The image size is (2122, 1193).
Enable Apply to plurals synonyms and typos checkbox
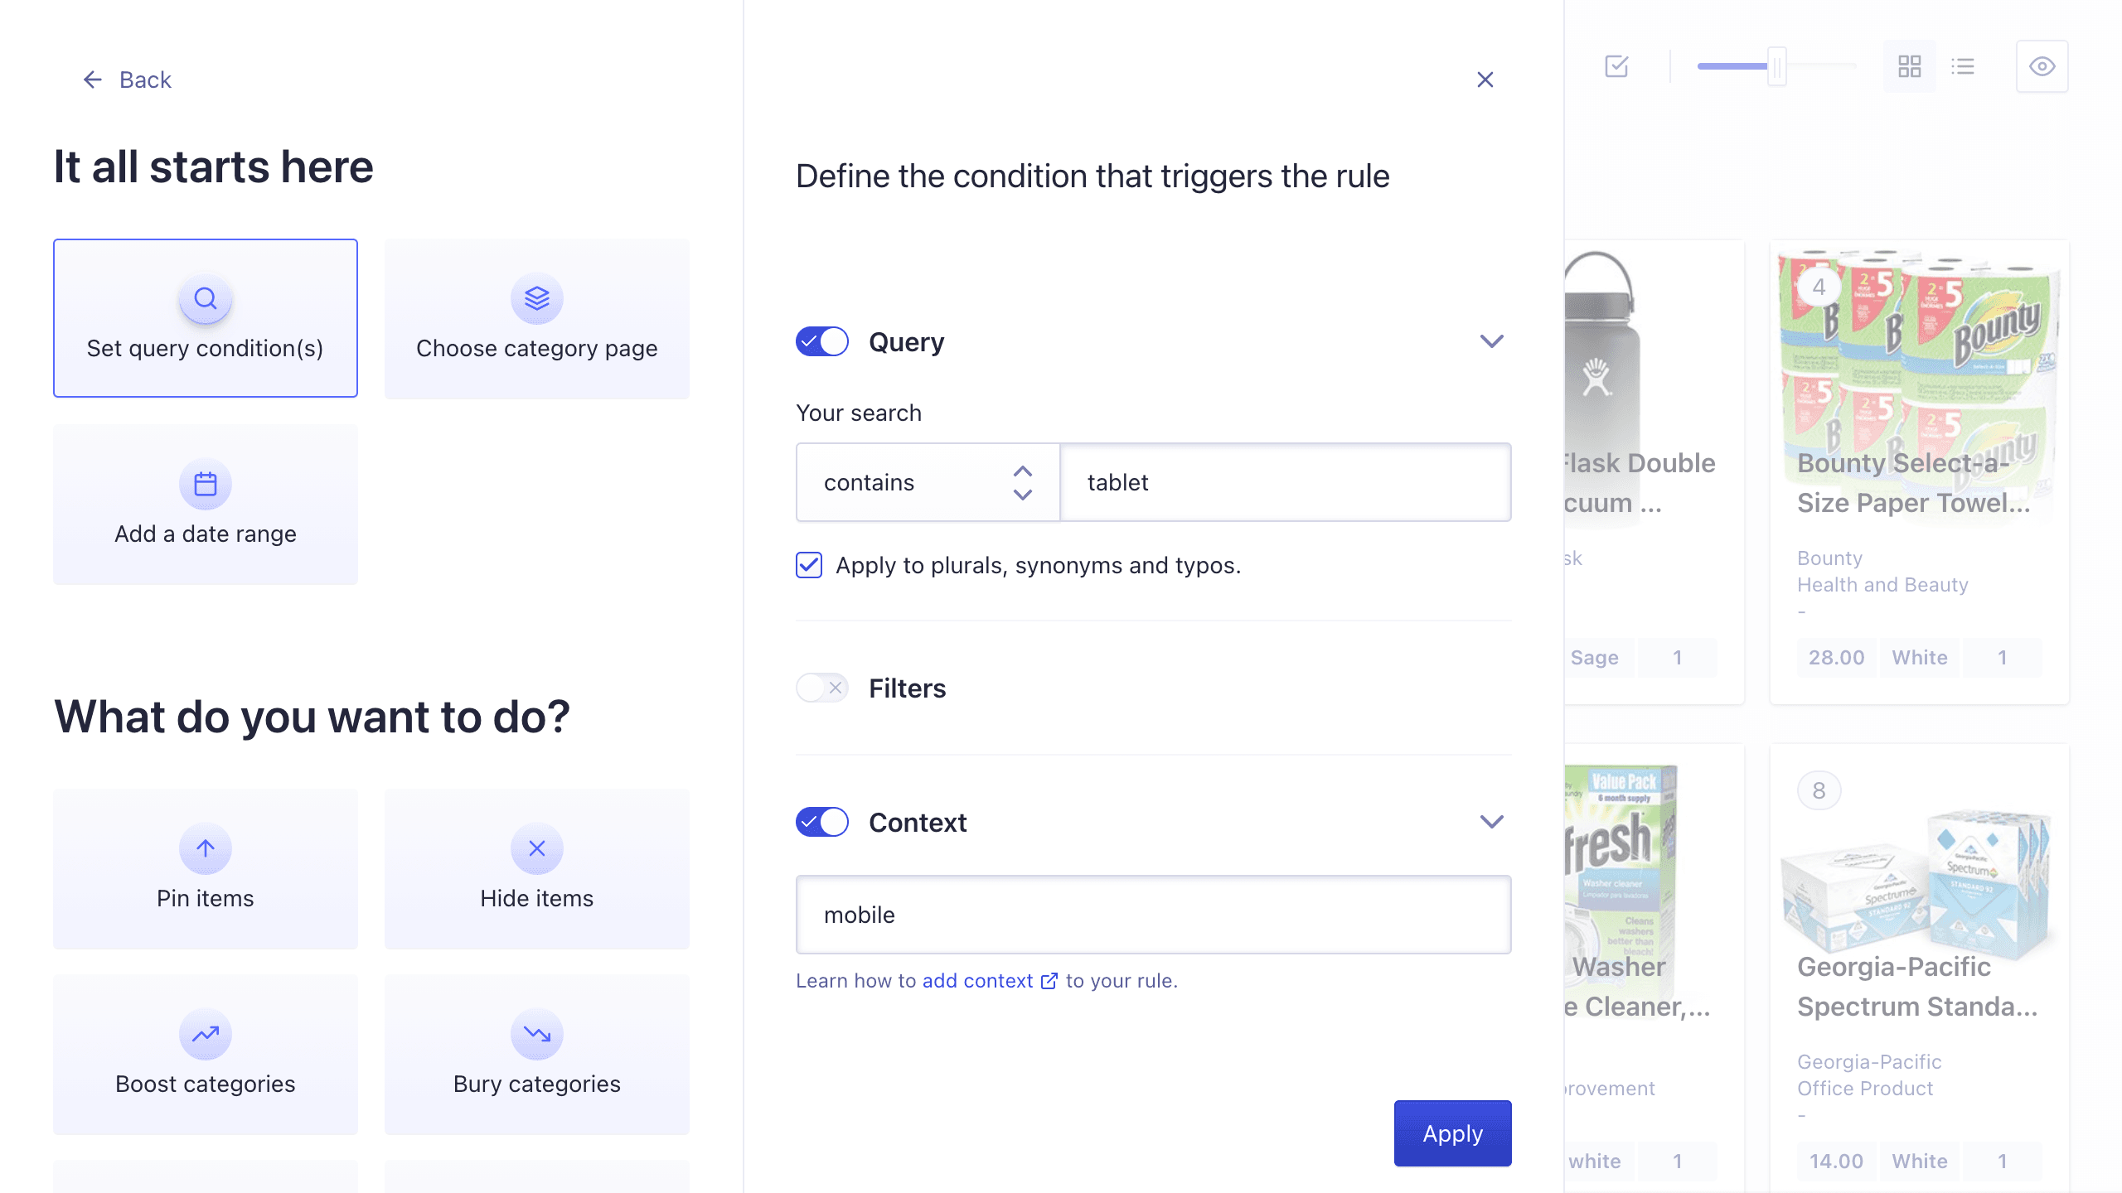click(x=811, y=565)
